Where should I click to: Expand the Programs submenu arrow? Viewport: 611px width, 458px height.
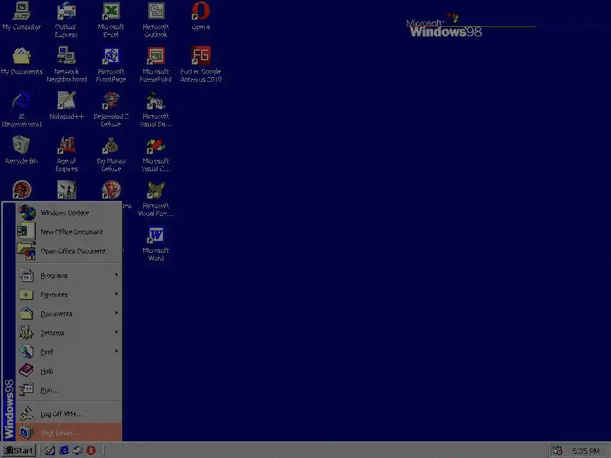[116, 275]
